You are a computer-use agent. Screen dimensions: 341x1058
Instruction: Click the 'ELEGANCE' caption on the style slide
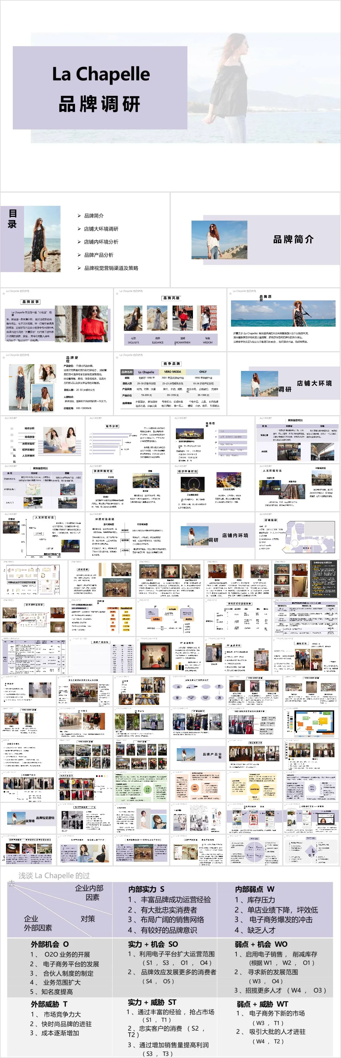(158, 342)
